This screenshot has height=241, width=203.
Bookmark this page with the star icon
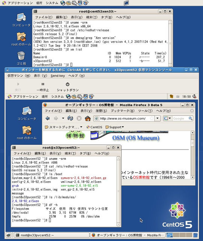[x=152, y=118]
